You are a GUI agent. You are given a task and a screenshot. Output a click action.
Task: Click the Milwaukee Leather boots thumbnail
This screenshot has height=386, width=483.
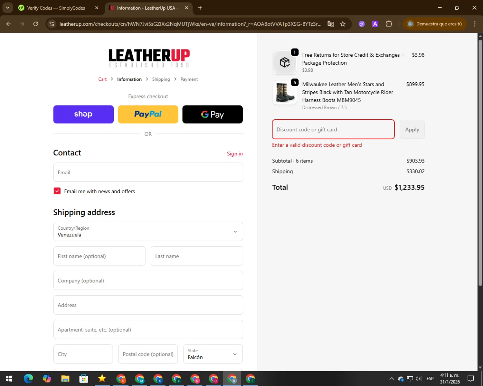point(285,93)
